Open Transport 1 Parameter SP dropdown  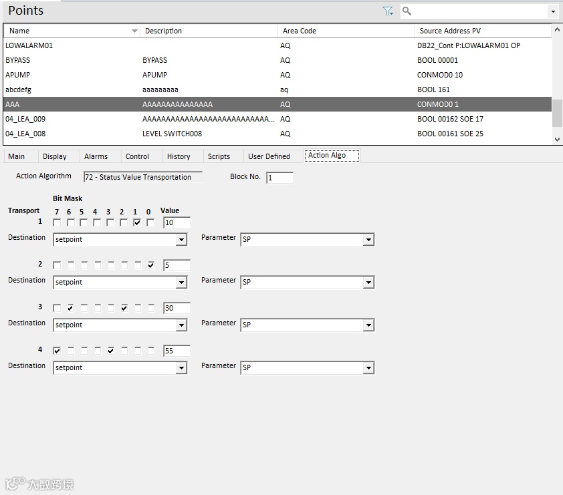(368, 240)
